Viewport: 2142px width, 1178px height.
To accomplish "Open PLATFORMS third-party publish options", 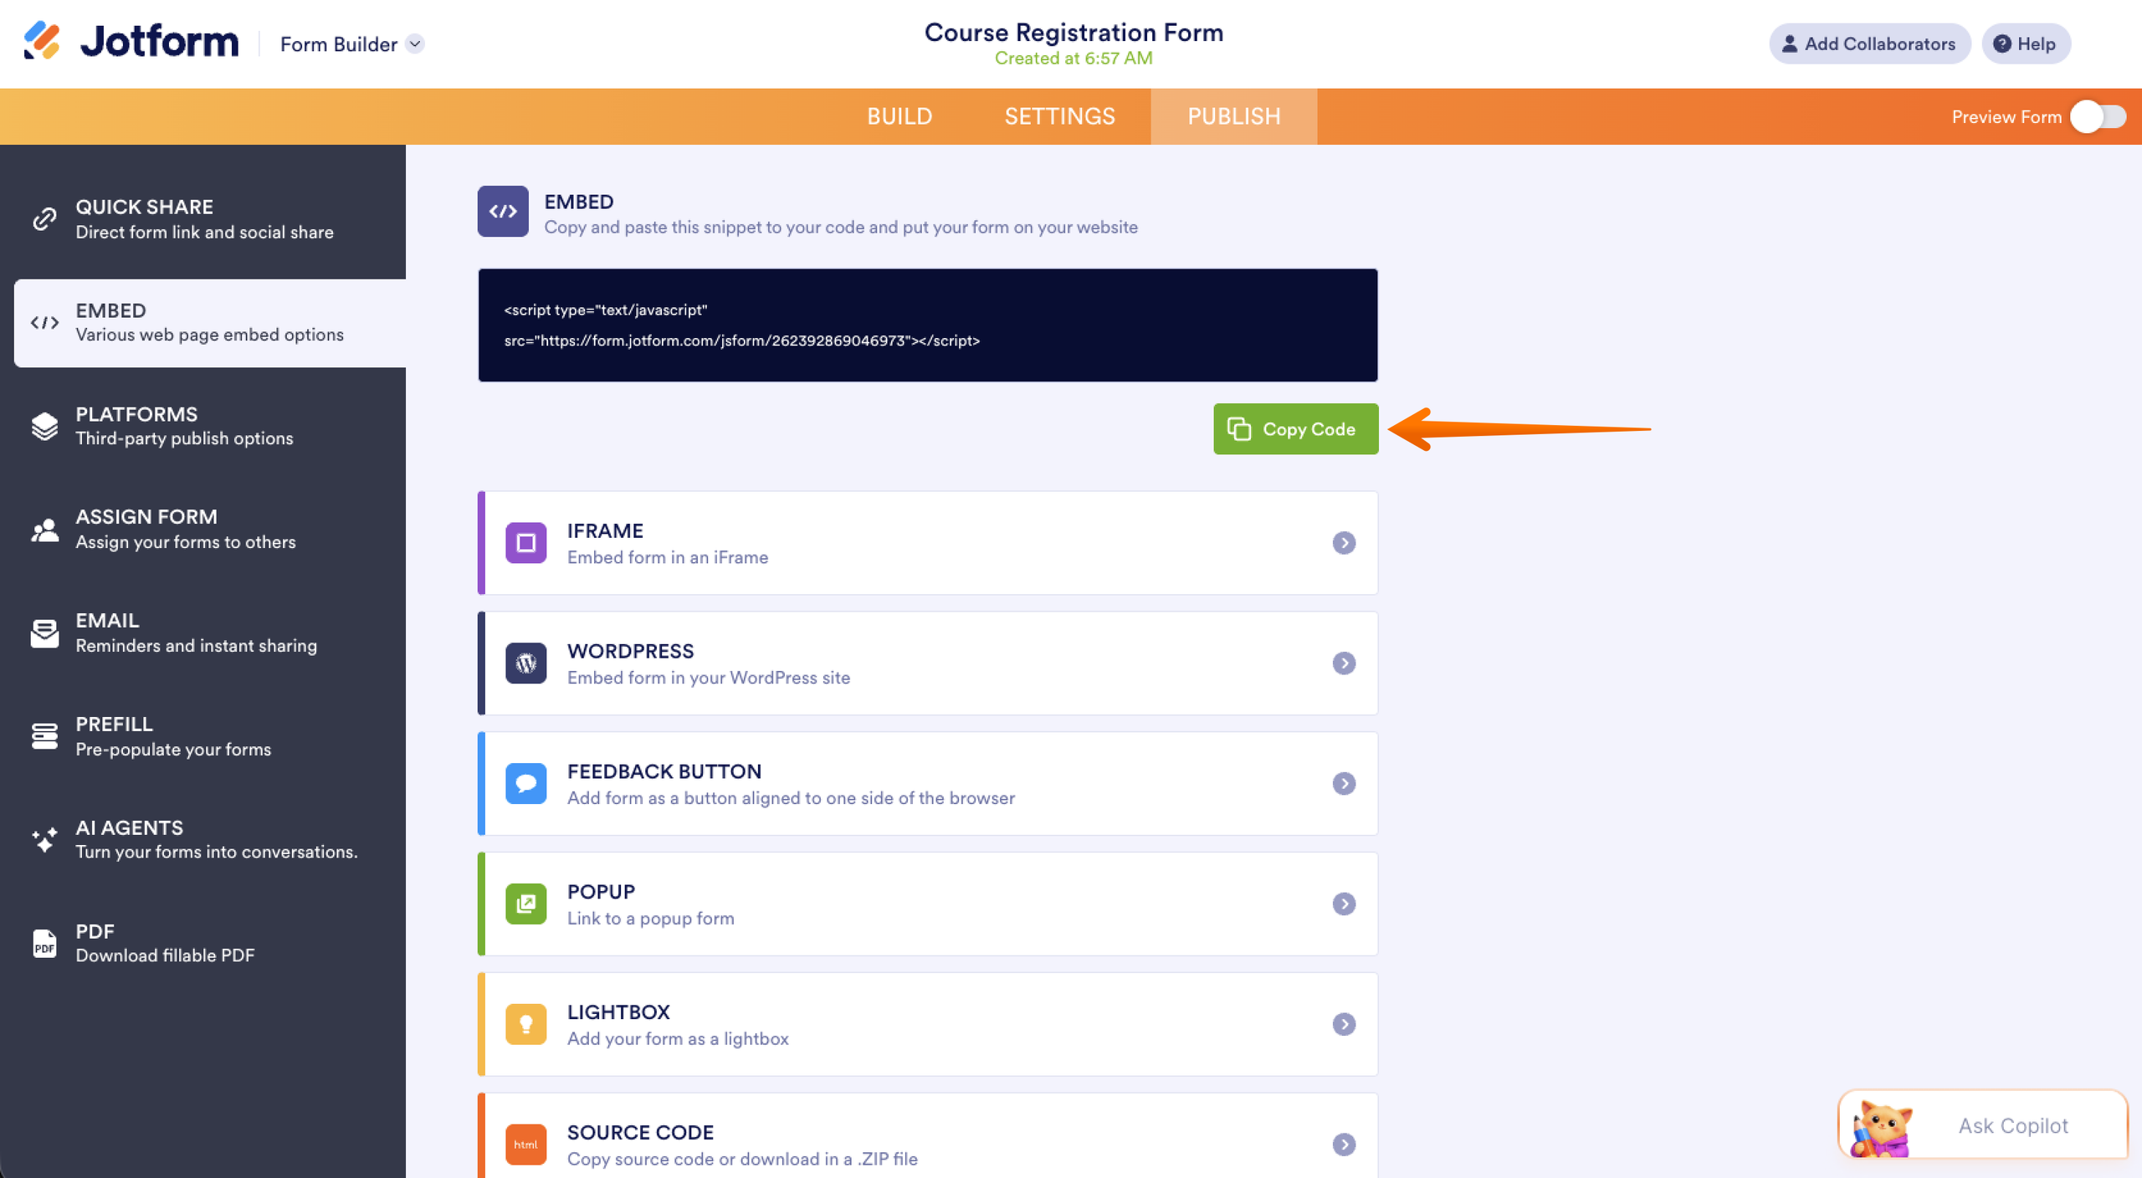I will 203,427.
